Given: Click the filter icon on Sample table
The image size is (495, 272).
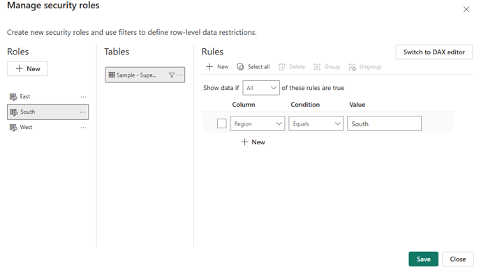Looking at the screenshot, I should click(172, 75).
